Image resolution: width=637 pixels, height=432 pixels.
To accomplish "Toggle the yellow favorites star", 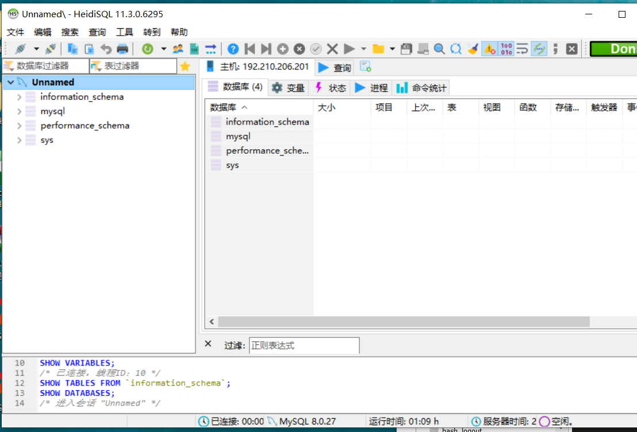I will click(185, 66).
